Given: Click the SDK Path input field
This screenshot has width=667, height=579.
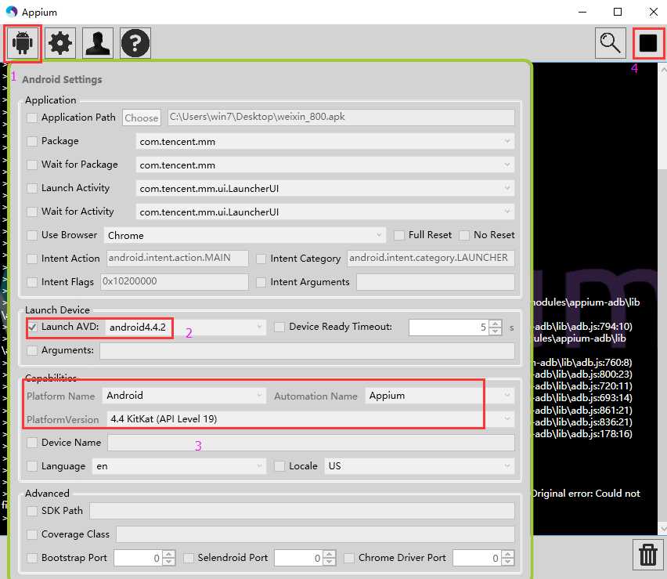Looking at the screenshot, I should click(302, 511).
